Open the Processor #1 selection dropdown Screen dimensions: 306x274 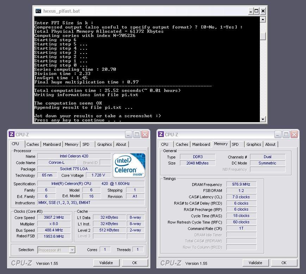[x=73, y=250]
